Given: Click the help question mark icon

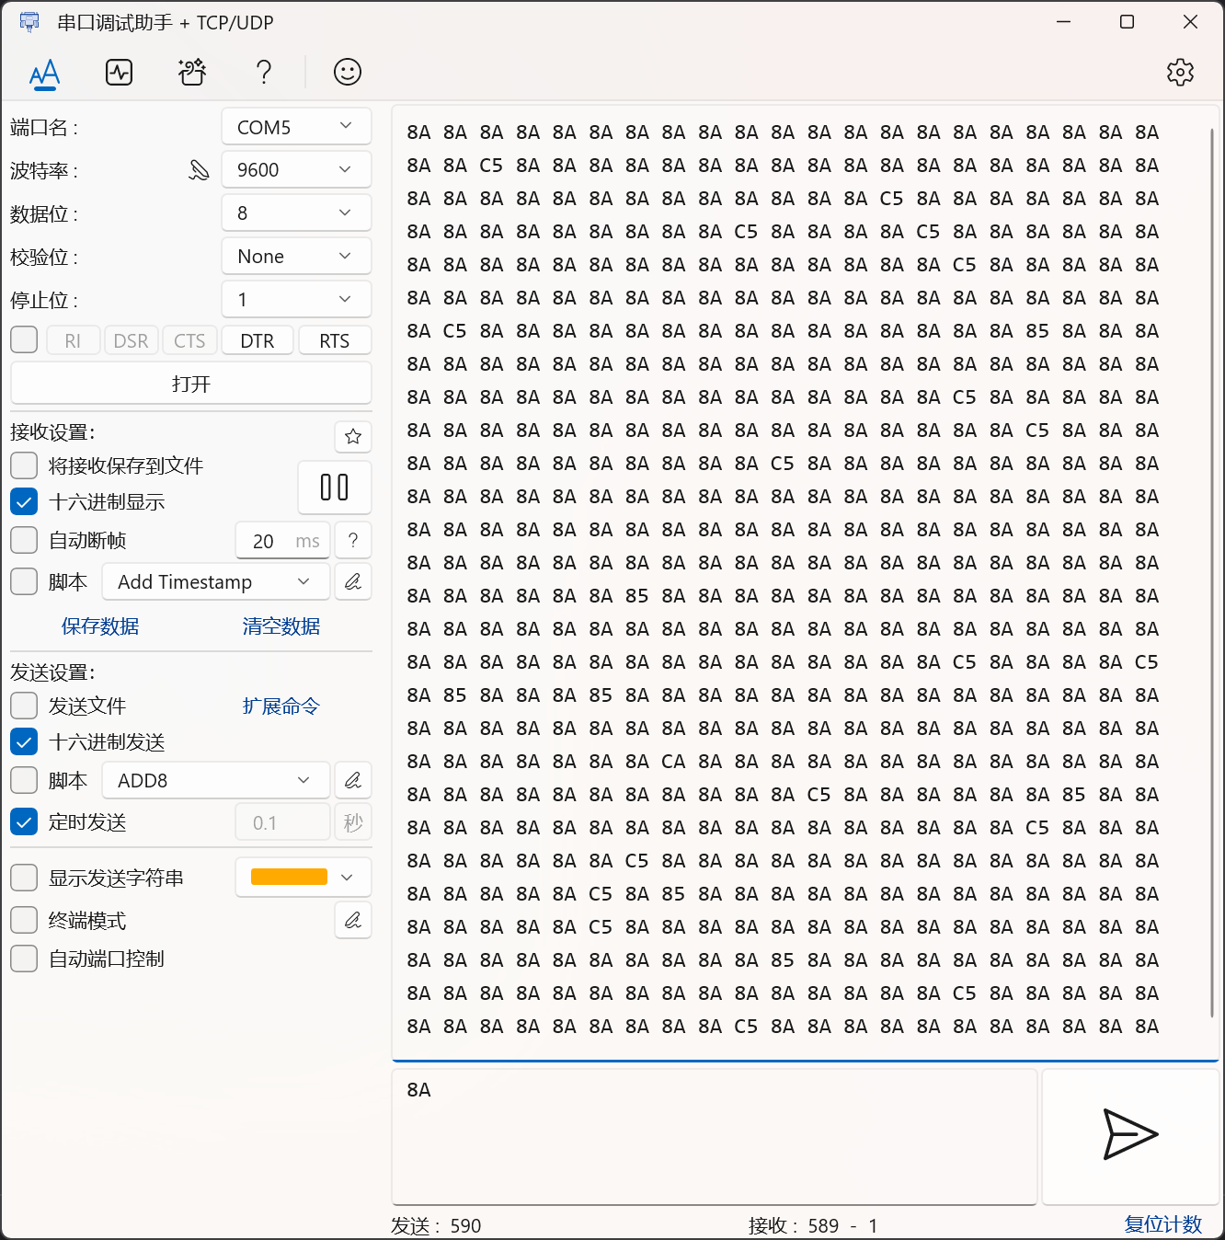Looking at the screenshot, I should coord(263,73).
